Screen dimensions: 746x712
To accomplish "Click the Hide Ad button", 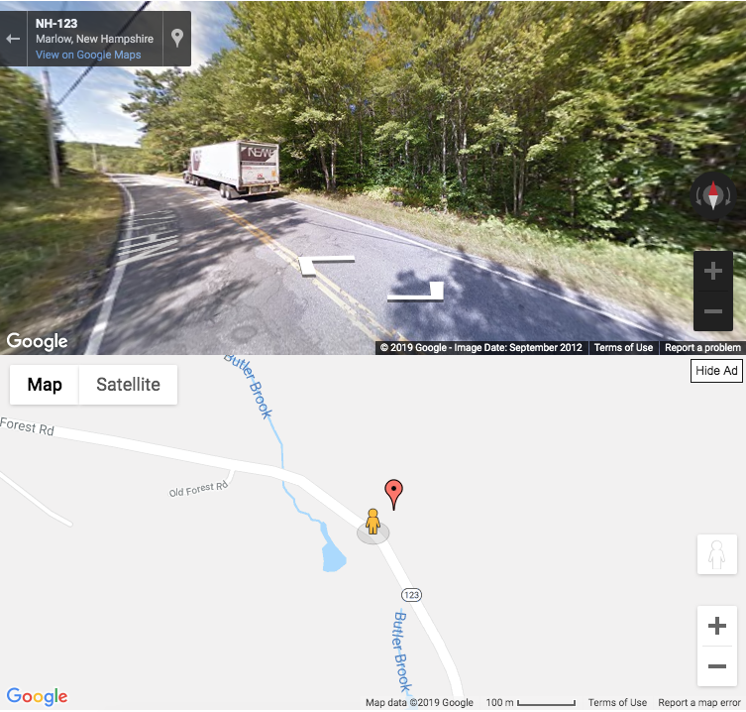I will click(x=716, y=371).
